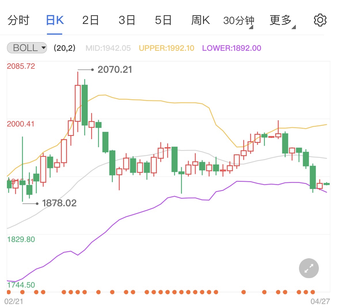
Task: Click the 2070.21 high price marker
Action: point(115,69)
